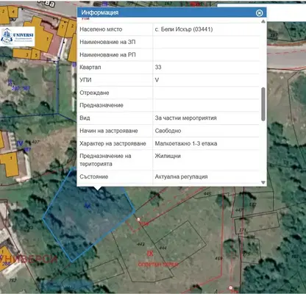306x294 pixels.
Task: Click the 'Състояние' label
Action: click(93, 176)
